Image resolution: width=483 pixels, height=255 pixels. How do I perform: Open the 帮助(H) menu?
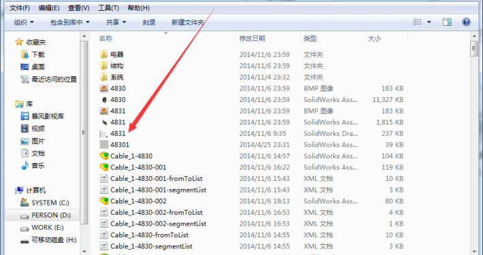pos(139,8)
